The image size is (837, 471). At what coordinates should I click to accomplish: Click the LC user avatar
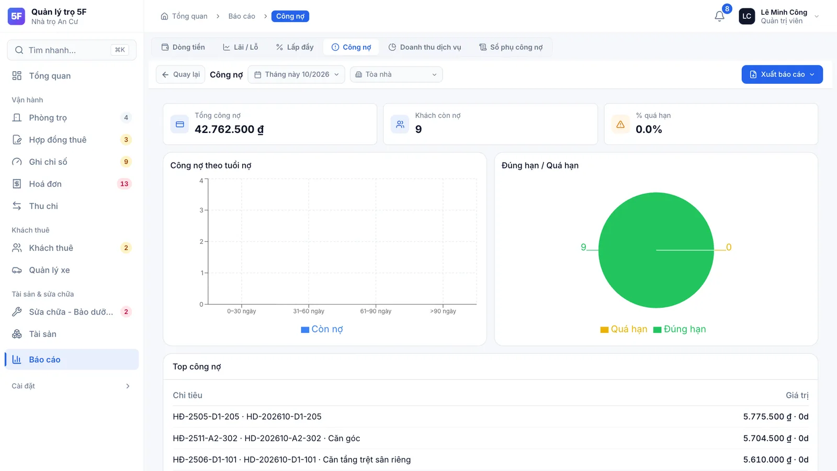pos(746,16)
